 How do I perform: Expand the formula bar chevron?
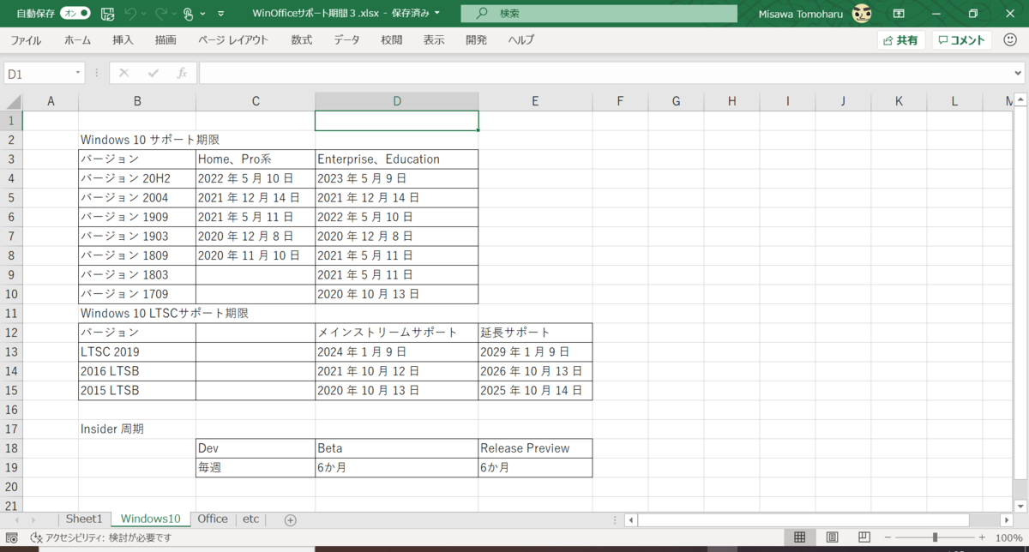click(x=1018, y=74)
